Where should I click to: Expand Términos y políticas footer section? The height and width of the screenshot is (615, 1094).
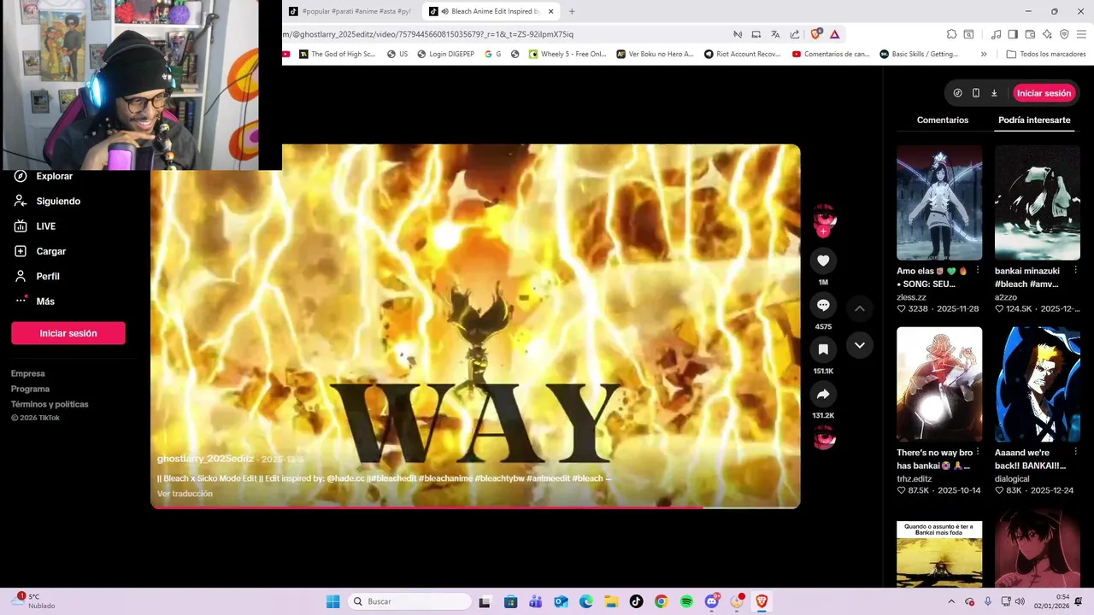coord(50,404)
